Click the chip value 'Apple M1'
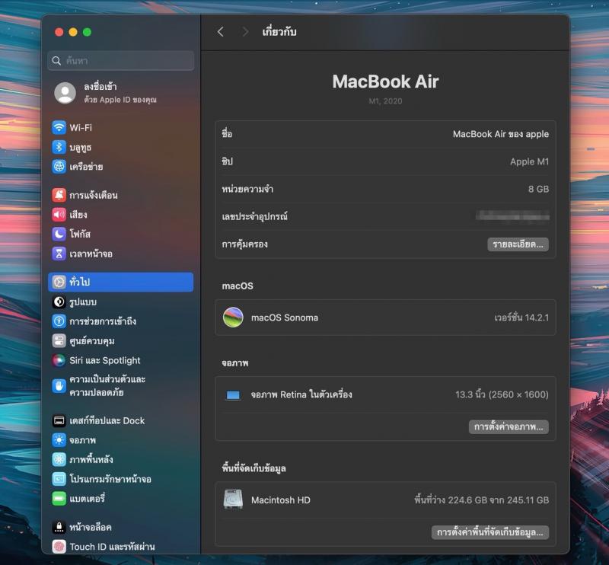 (529, 161)
